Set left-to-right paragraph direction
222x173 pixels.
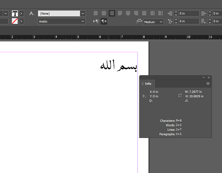(x=96, y=21)
